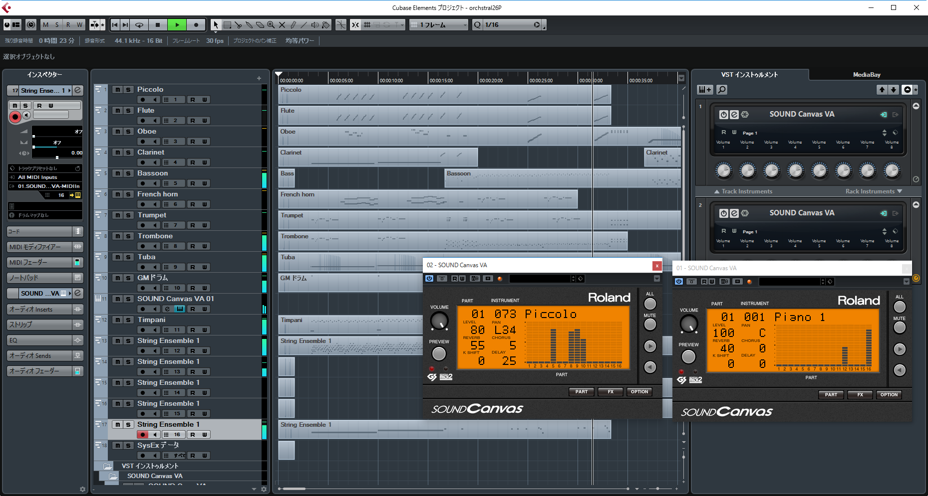Switch to the VST インストゥルメント tab
The image size is (928, 496).
click(749, 75)
